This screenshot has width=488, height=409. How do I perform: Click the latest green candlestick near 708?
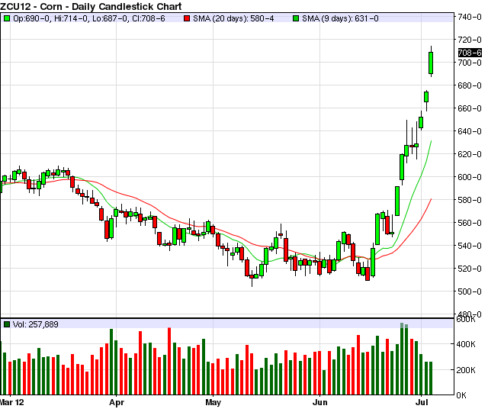coord(431,63)
